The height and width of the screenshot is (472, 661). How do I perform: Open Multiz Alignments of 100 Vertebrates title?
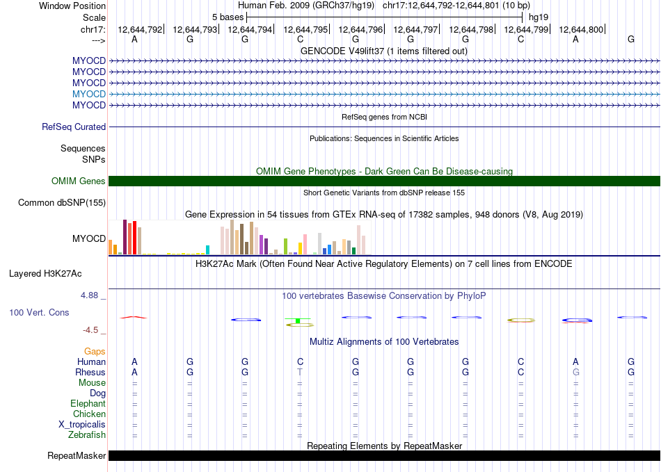click(x=384, y=342)
